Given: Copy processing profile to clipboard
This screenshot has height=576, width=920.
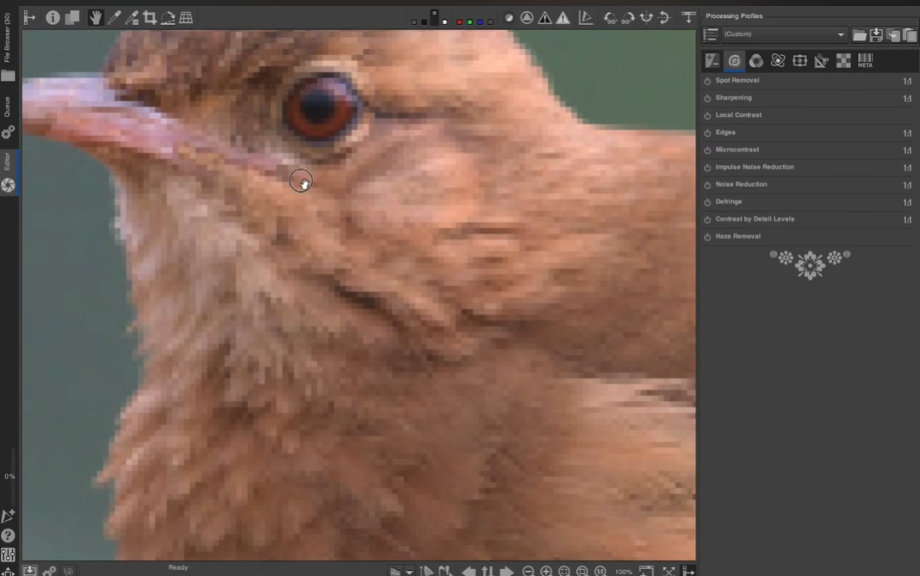Looking at the screenshot, I should pyautogui.click(x=893, y=35).
